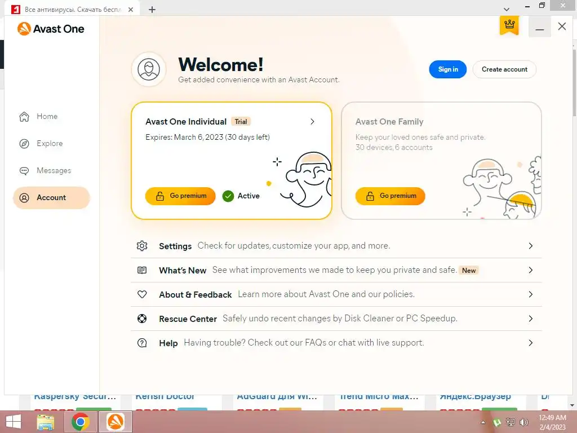Click Avast One taskbar icon
The height and width of the screenshot is (433, 577).
pos(115,422)
